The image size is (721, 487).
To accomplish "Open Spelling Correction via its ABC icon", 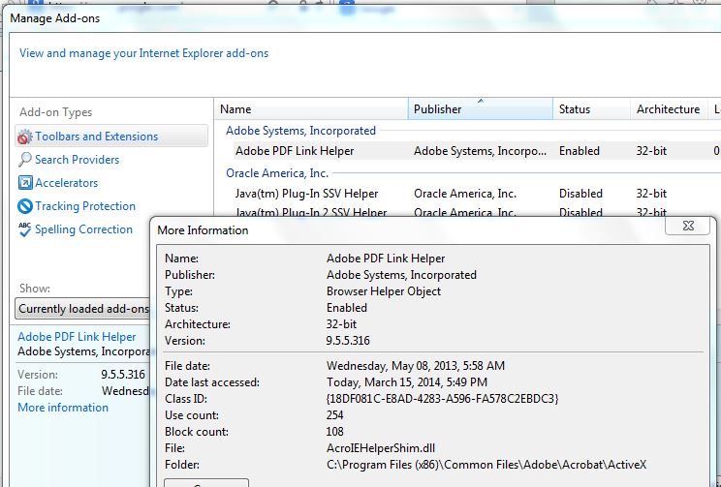I will [25, 229].
